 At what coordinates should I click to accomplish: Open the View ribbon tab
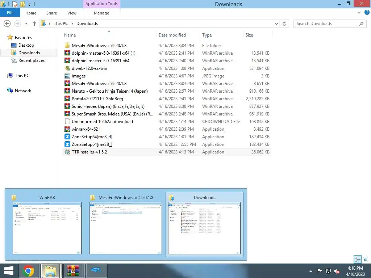pyautogui.click(x=72, y=13)
